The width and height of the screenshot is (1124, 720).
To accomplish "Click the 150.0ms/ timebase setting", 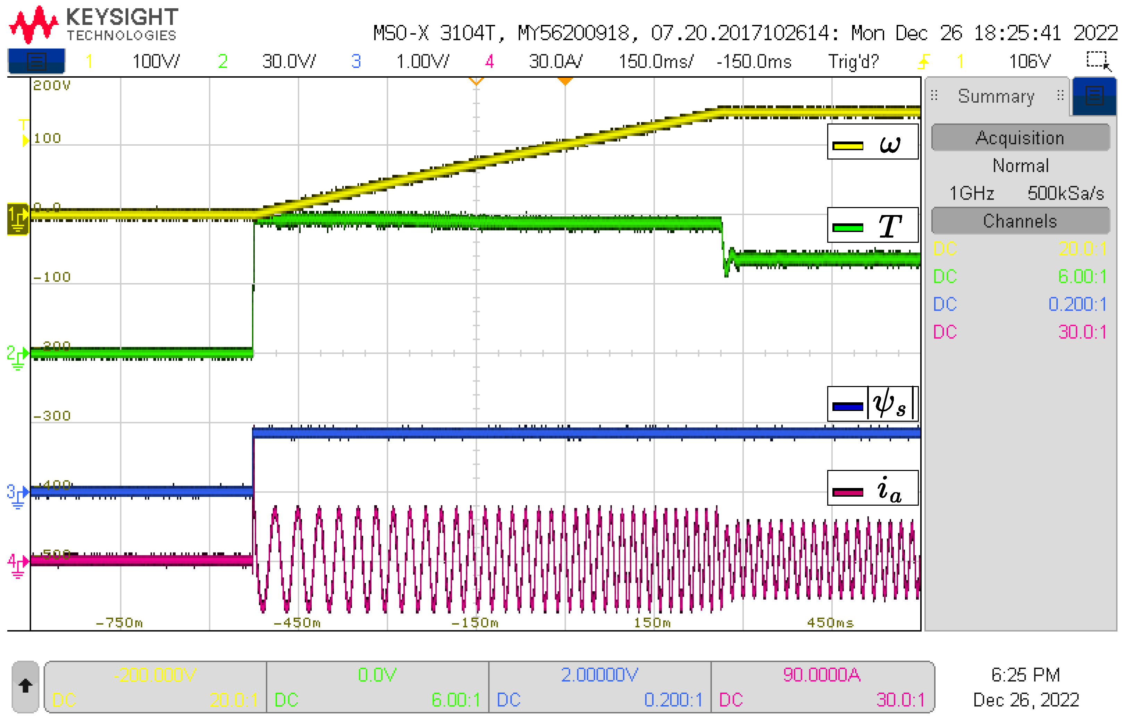I will click(x=656, y=61).
